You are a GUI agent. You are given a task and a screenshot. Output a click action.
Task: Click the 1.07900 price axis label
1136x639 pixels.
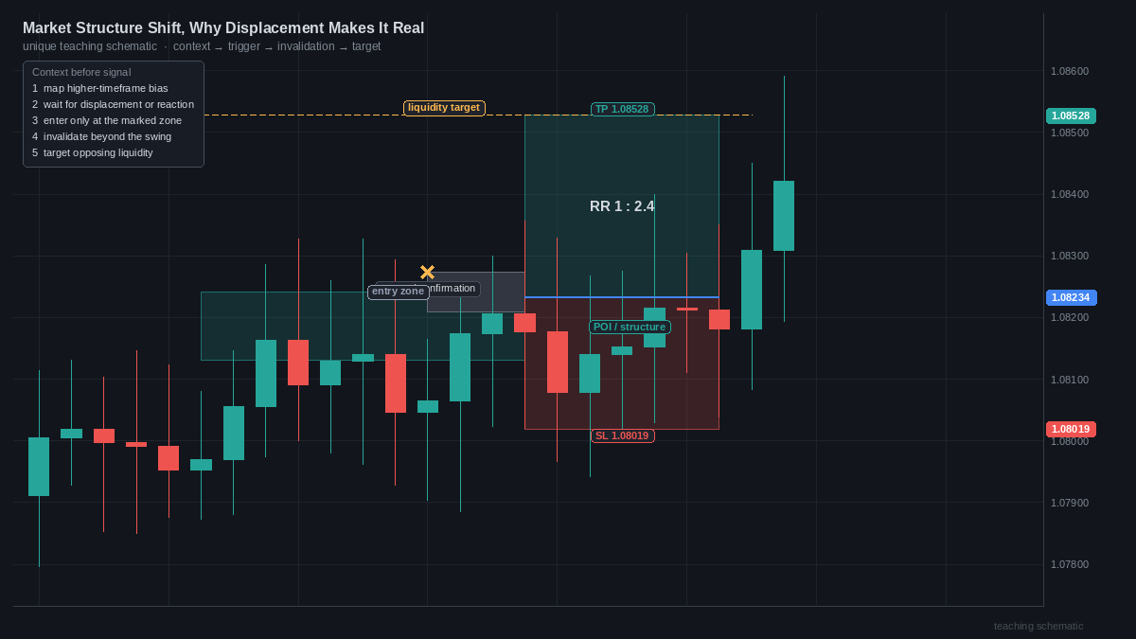pyautogui.click(x=1070, y=503)
